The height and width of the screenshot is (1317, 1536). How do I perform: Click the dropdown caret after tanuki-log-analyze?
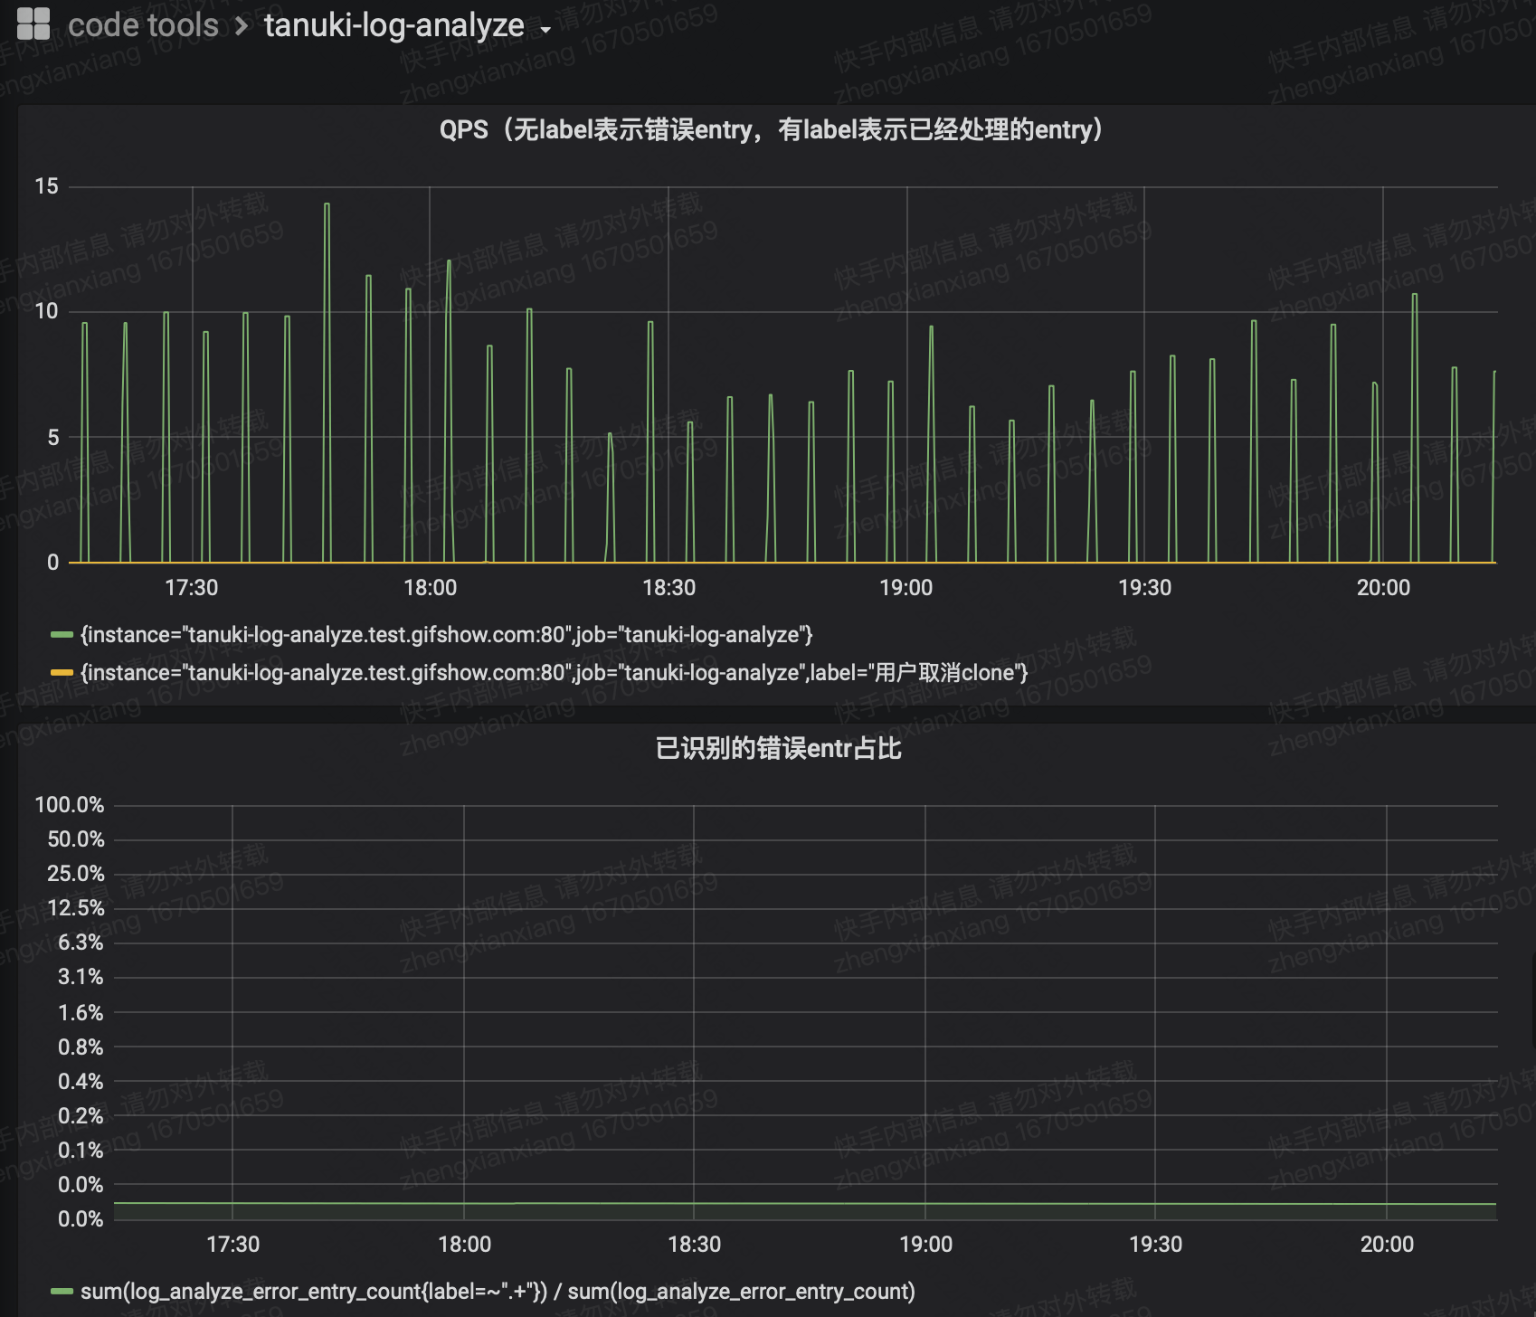[x=545, y=30]
